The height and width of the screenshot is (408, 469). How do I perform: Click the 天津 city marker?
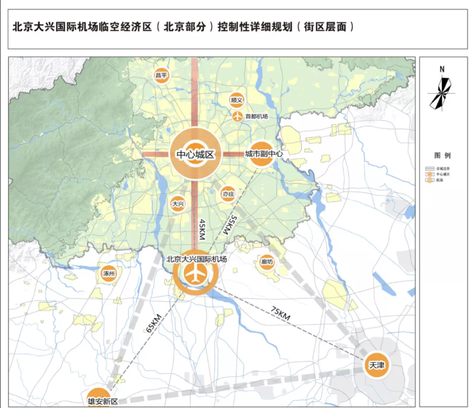click(x=376, y=365)
